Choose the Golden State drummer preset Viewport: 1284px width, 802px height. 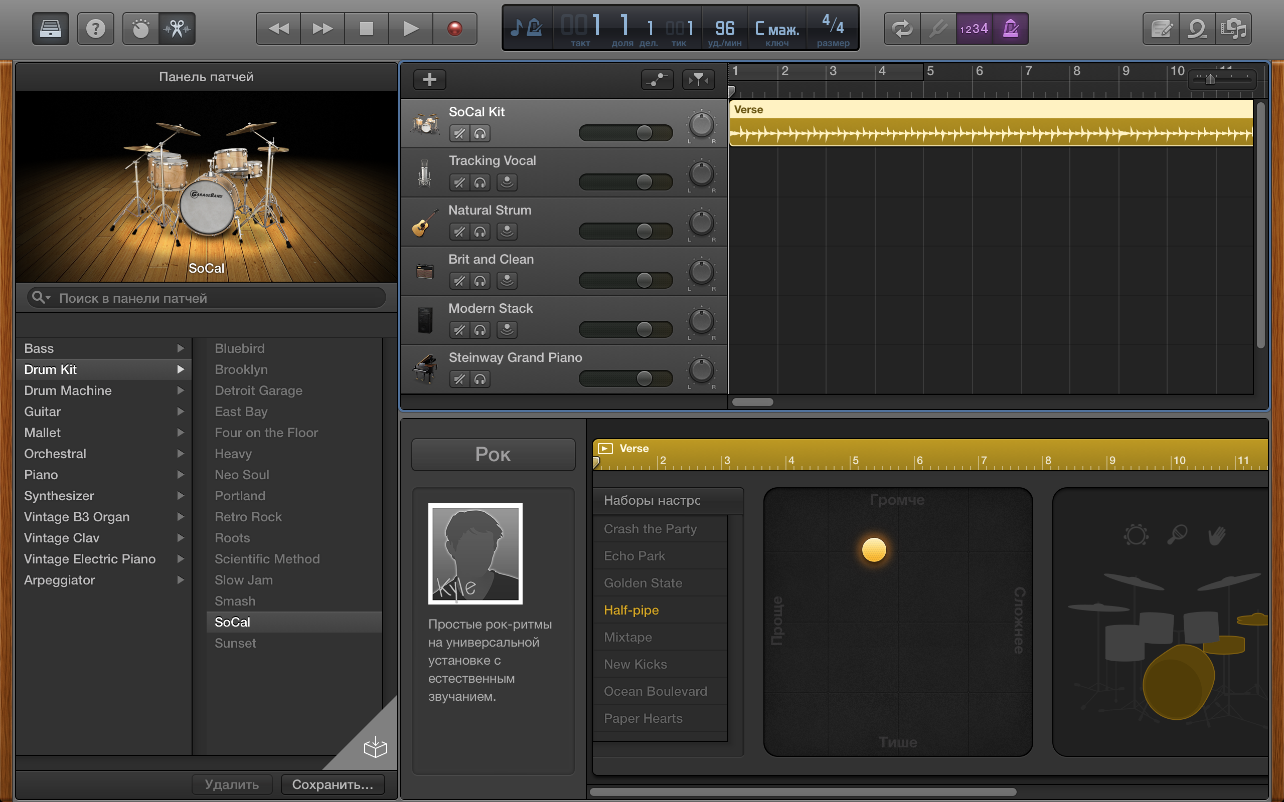[643, 583]
